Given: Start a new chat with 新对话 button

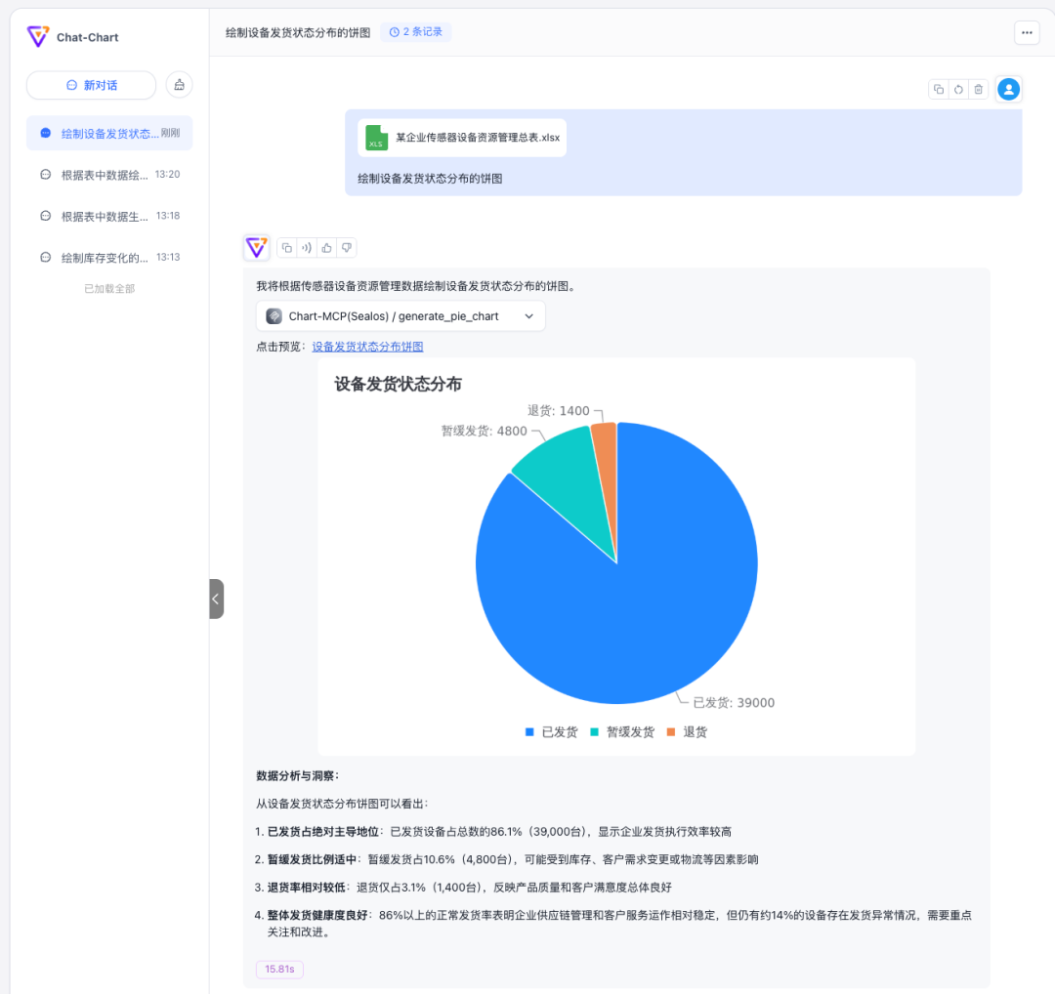Looking at the screenshot, I should tap(91, 85).
